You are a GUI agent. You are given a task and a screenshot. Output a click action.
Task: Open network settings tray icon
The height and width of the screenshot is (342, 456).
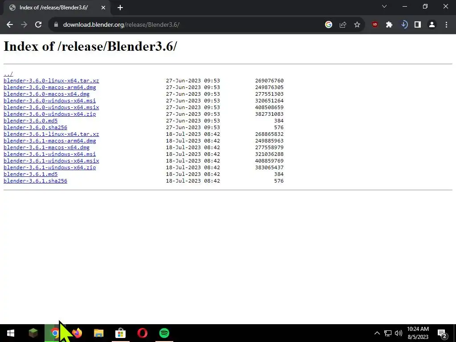388,333
